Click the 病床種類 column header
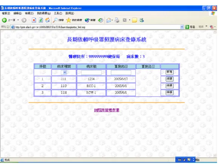 64,66
